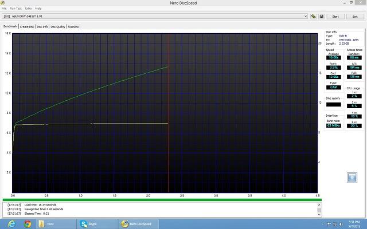Click the blue download arrow icon
Viewport: 367px width, 229px height.
tap(352, 177)
